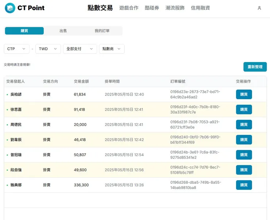Buy 周德民's 20,000 listing
Image resolution: width=270 pixels, height=220 pixels.
(244, 125)
